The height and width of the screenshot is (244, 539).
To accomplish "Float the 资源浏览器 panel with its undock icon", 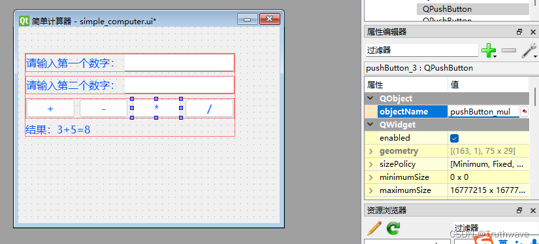I will pos(519,210).
